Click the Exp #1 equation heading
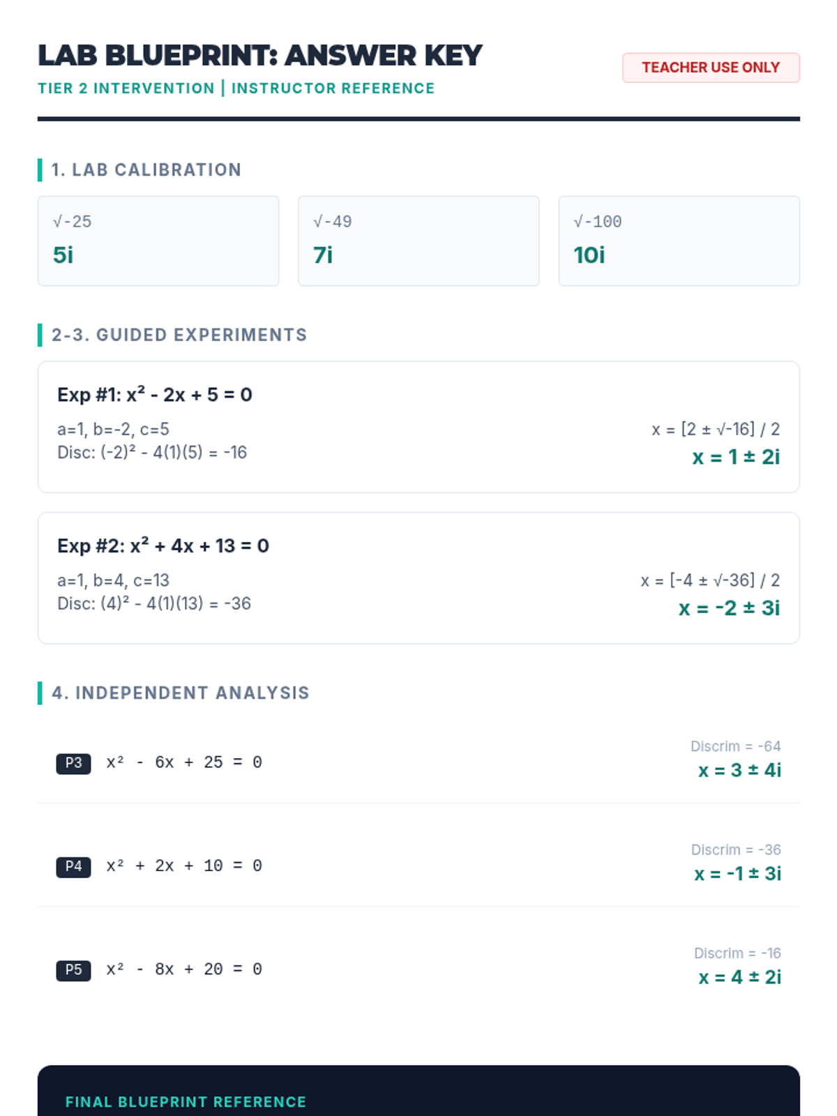Viewport: 837px width, 1116px height. tap(155, 395)
